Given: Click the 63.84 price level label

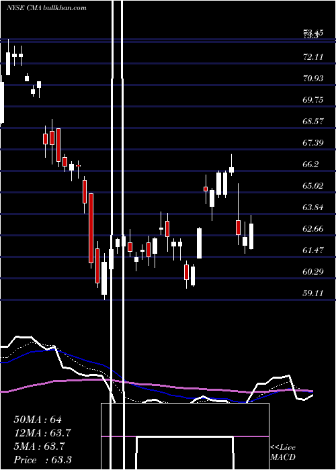Looking at the screenshot, I should (313, 207).
